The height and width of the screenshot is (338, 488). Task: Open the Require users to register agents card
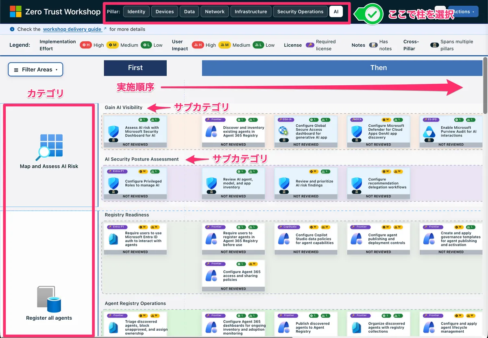tap(233, 239)
